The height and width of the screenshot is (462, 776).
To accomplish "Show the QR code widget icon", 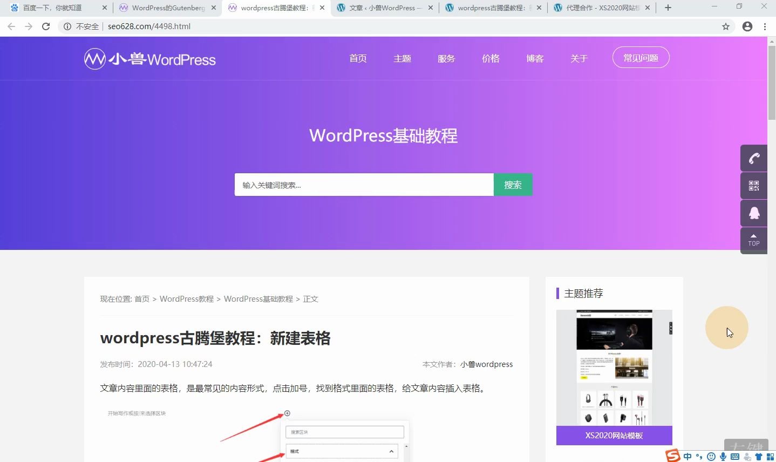I will pyautogui.click(x=754, y=186).
